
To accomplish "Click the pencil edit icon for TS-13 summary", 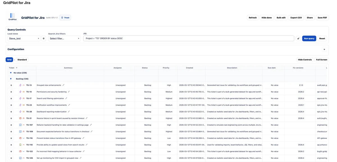I will pos(63,85).
